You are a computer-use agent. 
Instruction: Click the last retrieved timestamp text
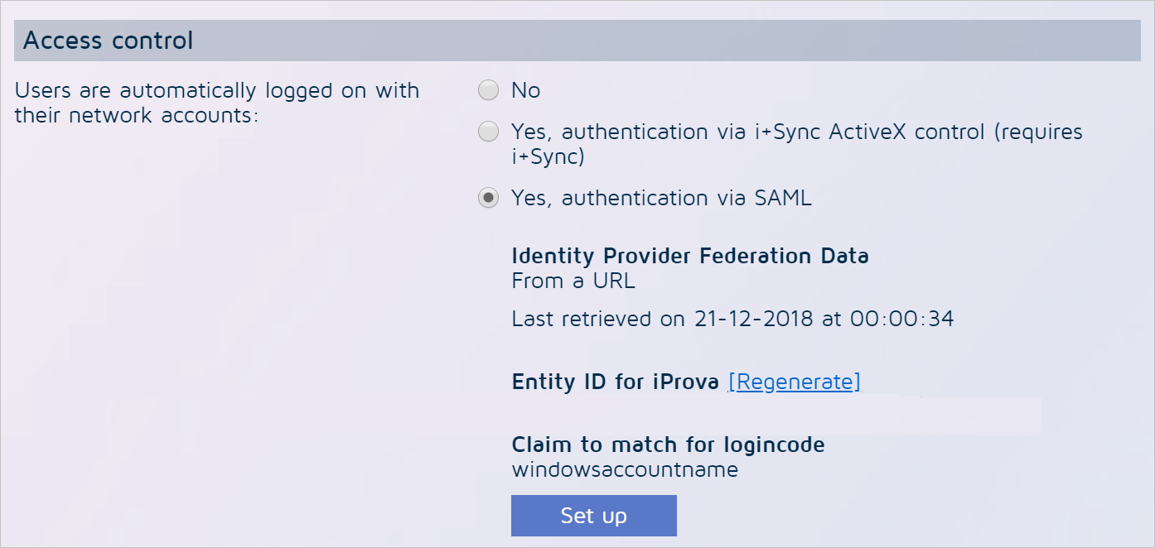pyautogui.click(x=732, y=319)
